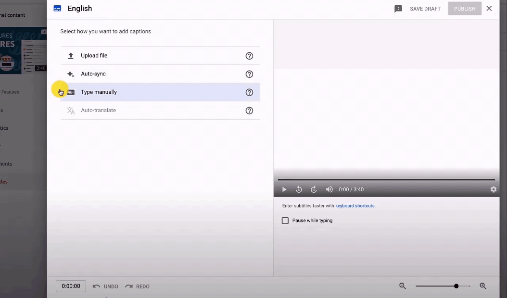Click the send feedback icon
Screen dimensions: 507x298
tap(398, 9)
